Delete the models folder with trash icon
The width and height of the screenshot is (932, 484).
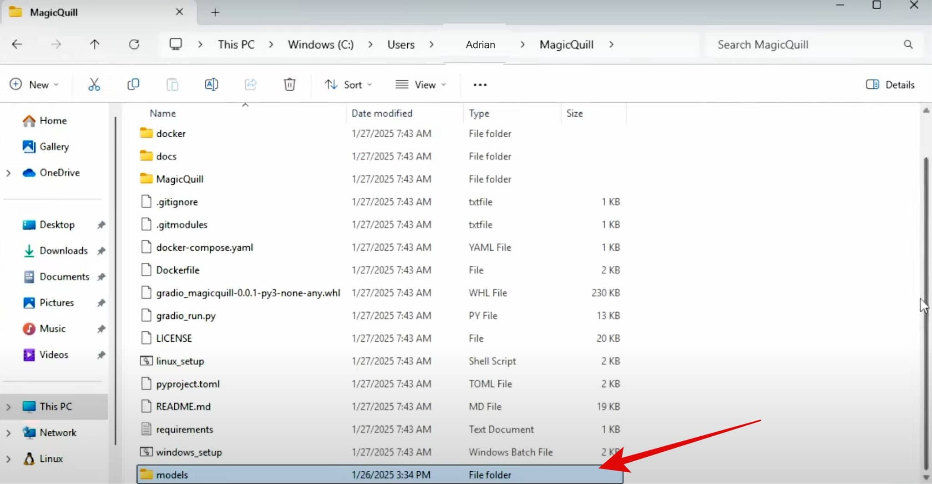tap(289, 84)
